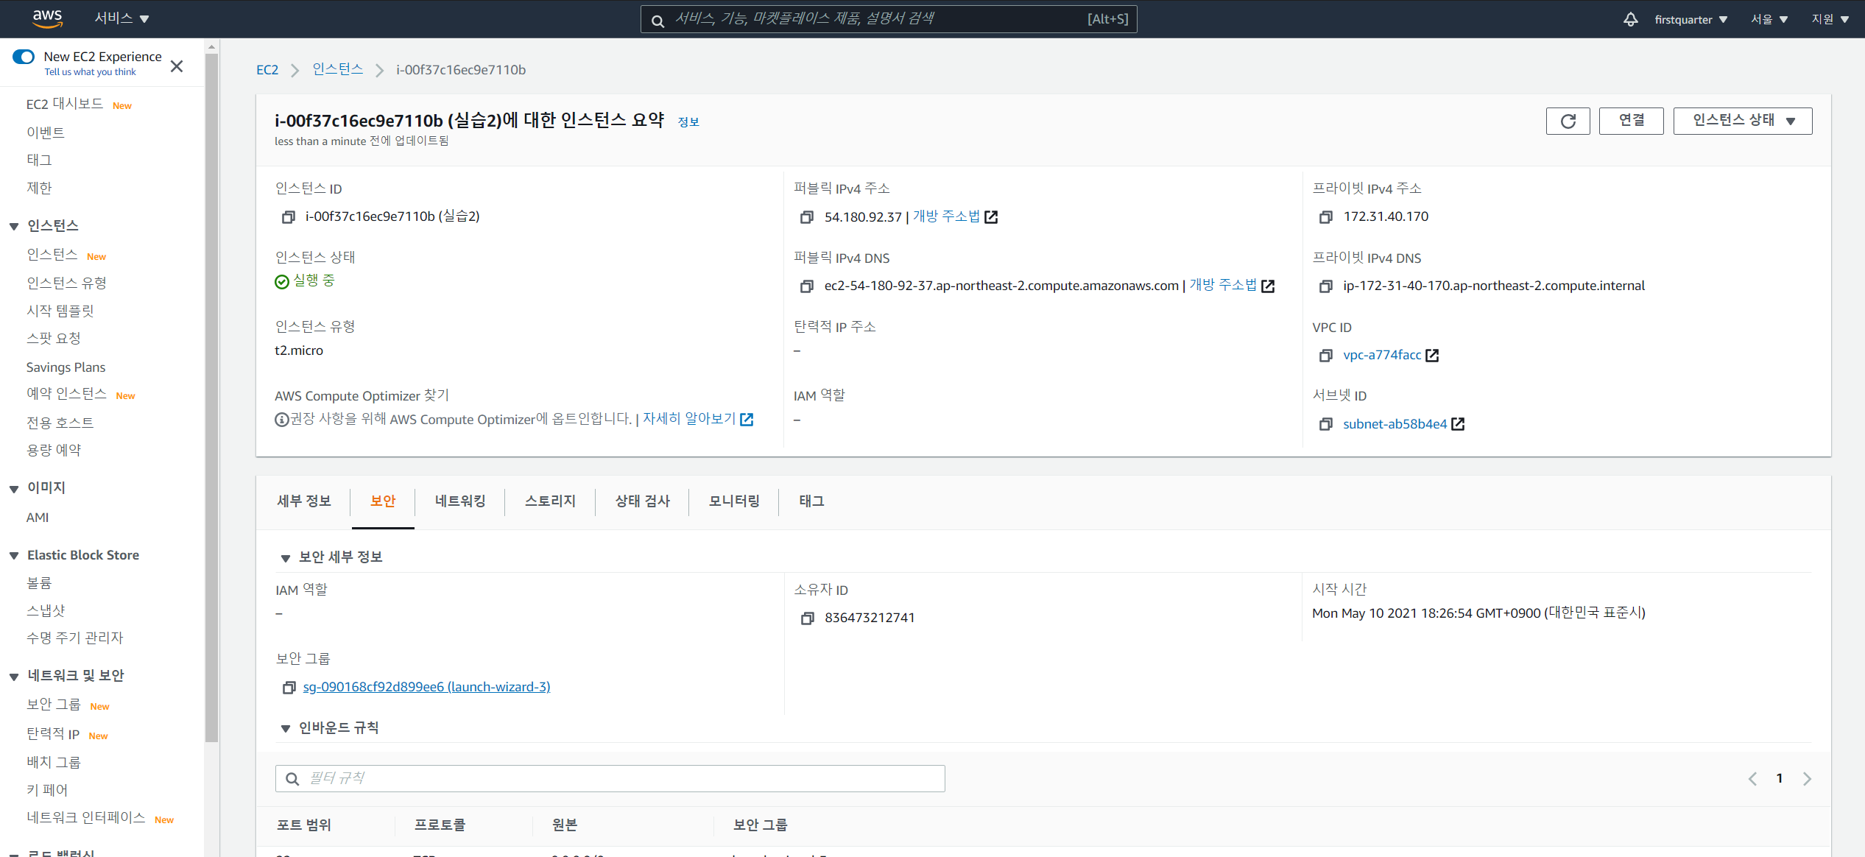1865x857 pixels.
Task: Open the 서울 region dropdown
Action: coord(1769,19)
